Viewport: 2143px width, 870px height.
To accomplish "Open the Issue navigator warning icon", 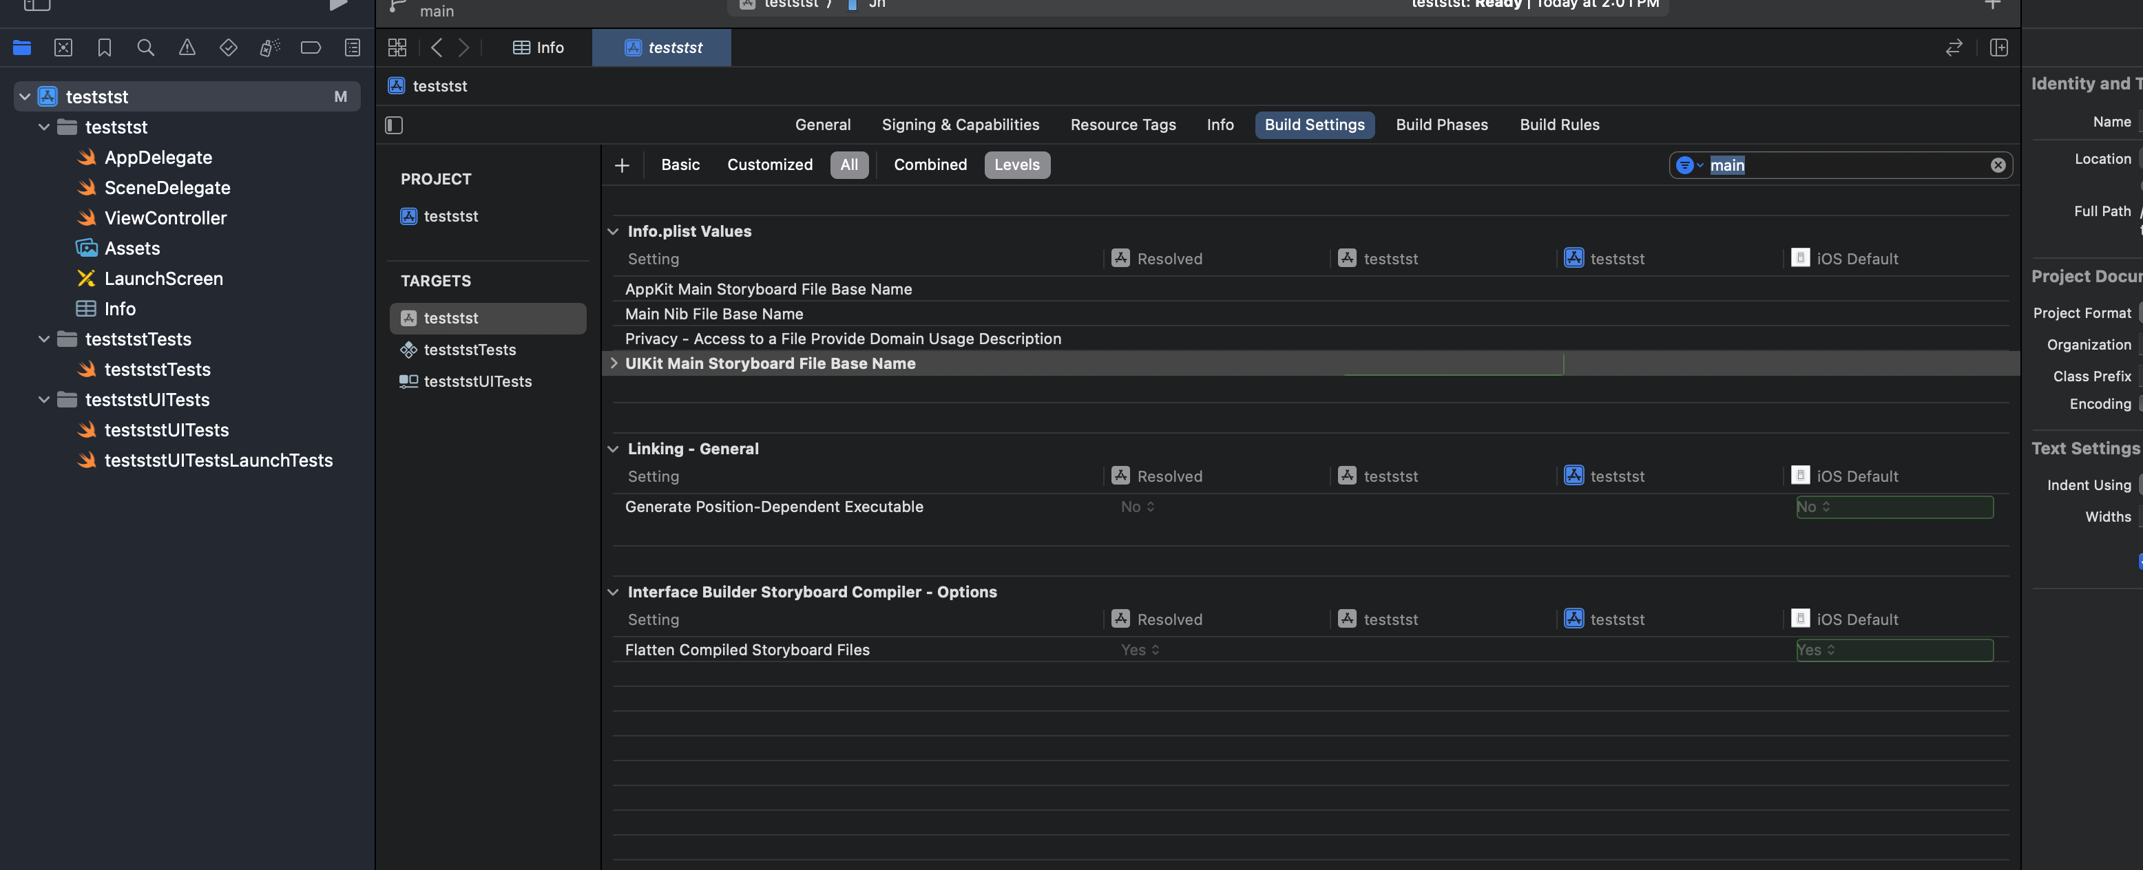I will (x=187, y=47).
